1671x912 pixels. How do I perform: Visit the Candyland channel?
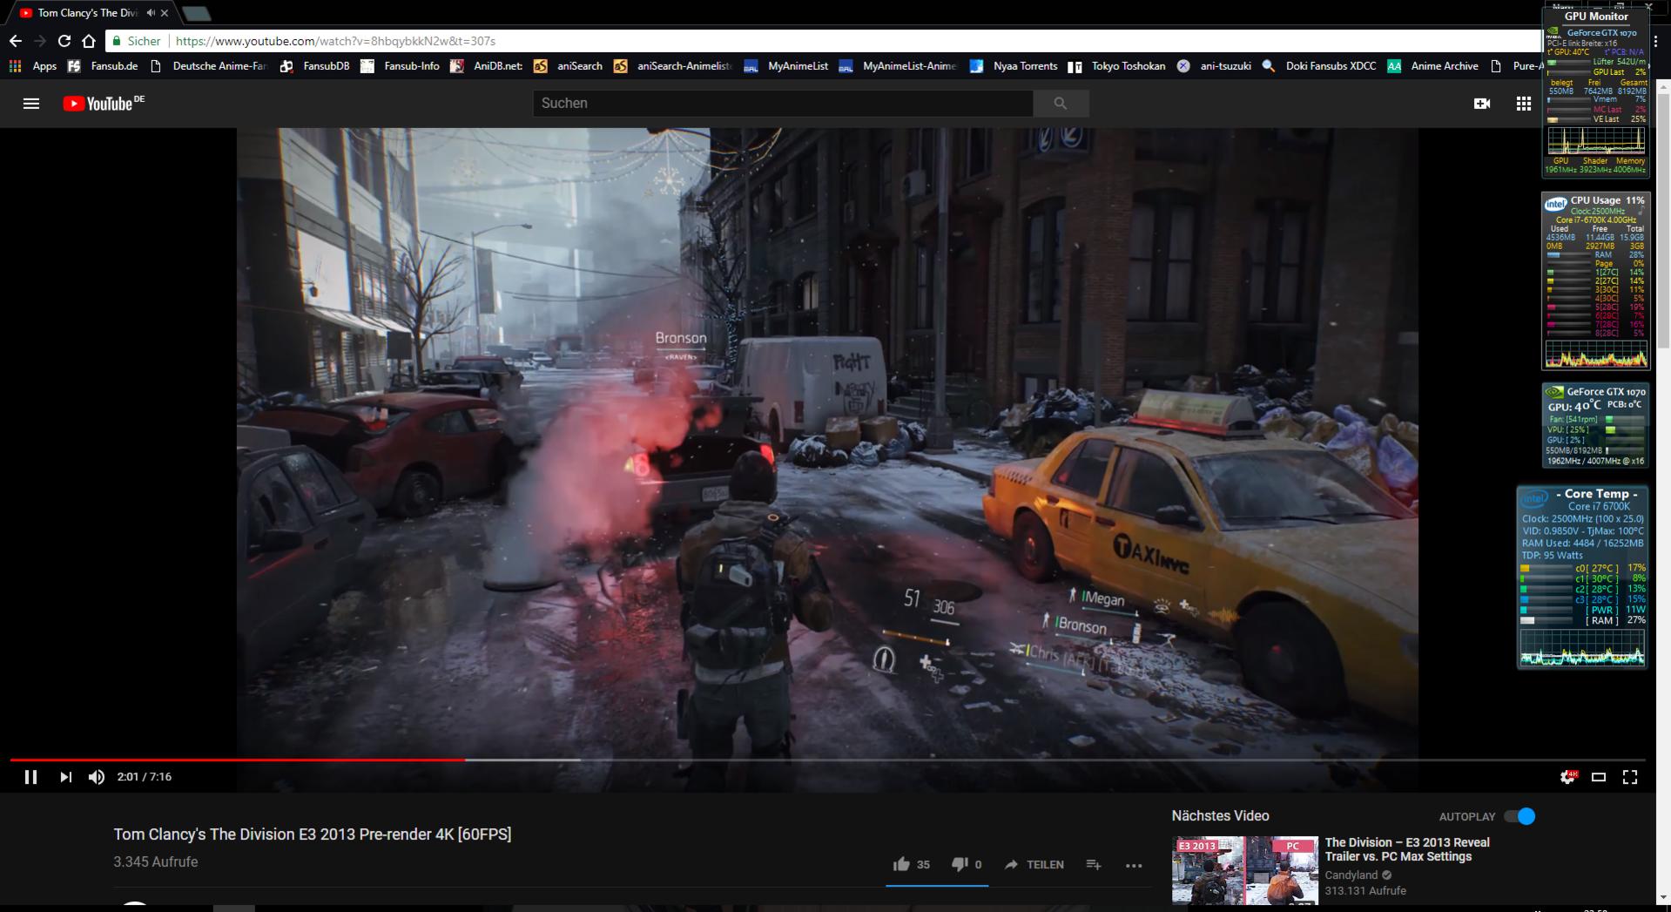(1351, 875)
